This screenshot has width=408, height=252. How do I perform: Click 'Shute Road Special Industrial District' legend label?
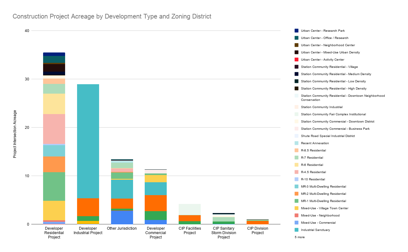[328, 136]
